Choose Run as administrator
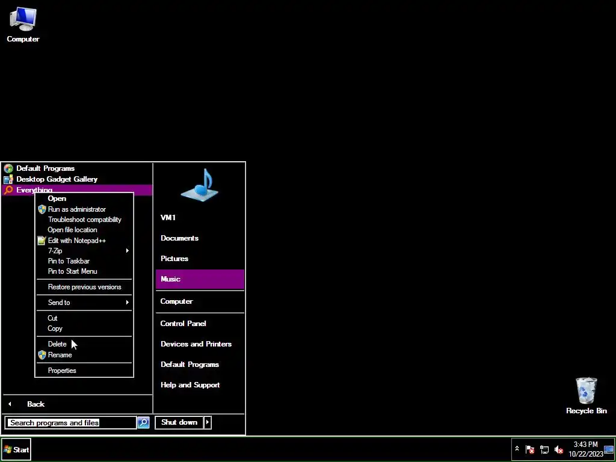The width and height of the screenshot is (616, 462). 84,209
